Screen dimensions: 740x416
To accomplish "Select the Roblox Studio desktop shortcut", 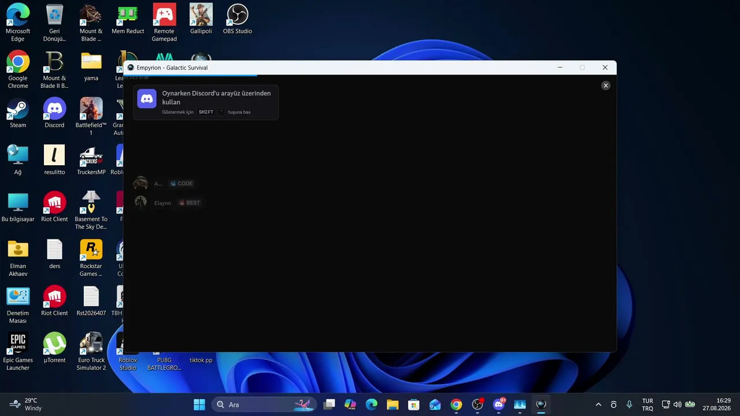I will coord(128,351).
